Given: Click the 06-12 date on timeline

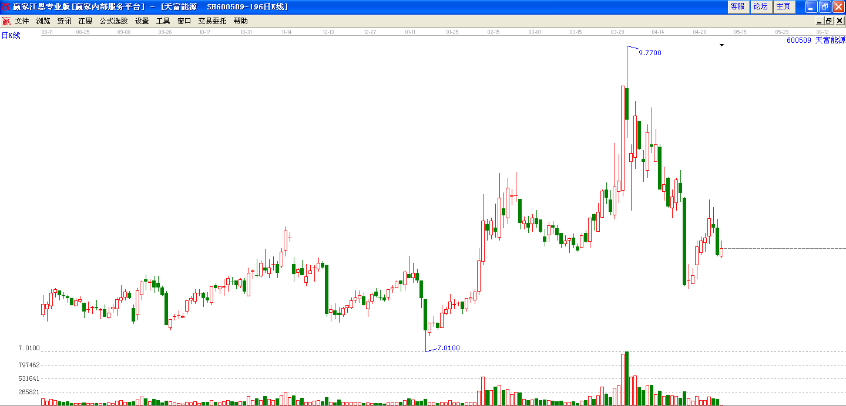Looking at the screenshot, I should [x=822, y=32].
